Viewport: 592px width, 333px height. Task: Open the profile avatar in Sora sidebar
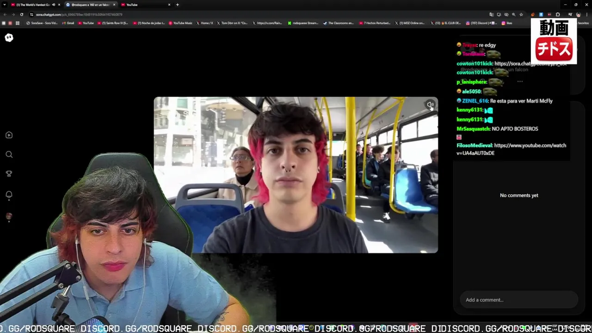click(9, 216)
